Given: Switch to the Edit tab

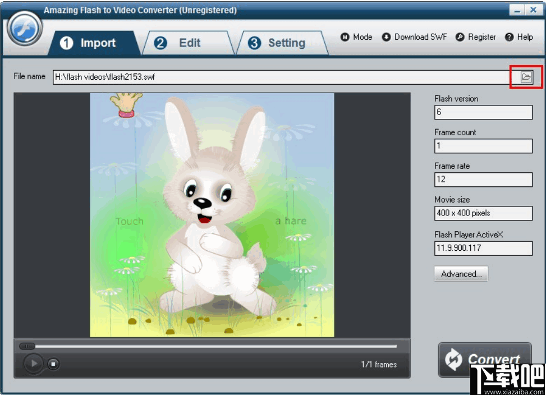Looking at the screenshot, I should coord(189,42).
